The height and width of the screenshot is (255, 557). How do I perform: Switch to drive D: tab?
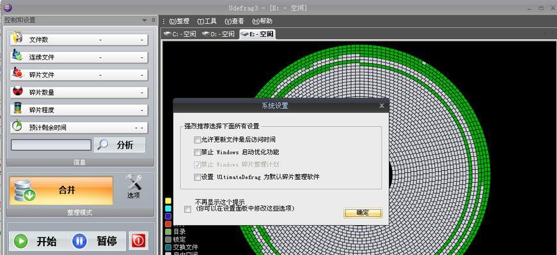[218, 34]
